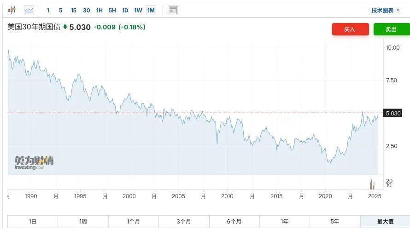Switch to candlestick chart type icon
This screenshot has width=410, height=229.
click(x=12, y=10)
